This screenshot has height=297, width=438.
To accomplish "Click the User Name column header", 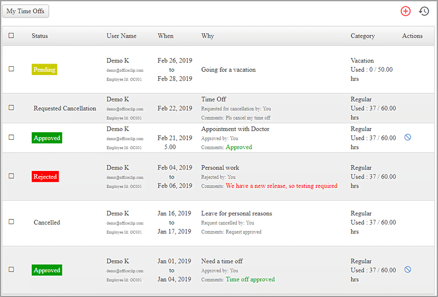I will (122, 36).
